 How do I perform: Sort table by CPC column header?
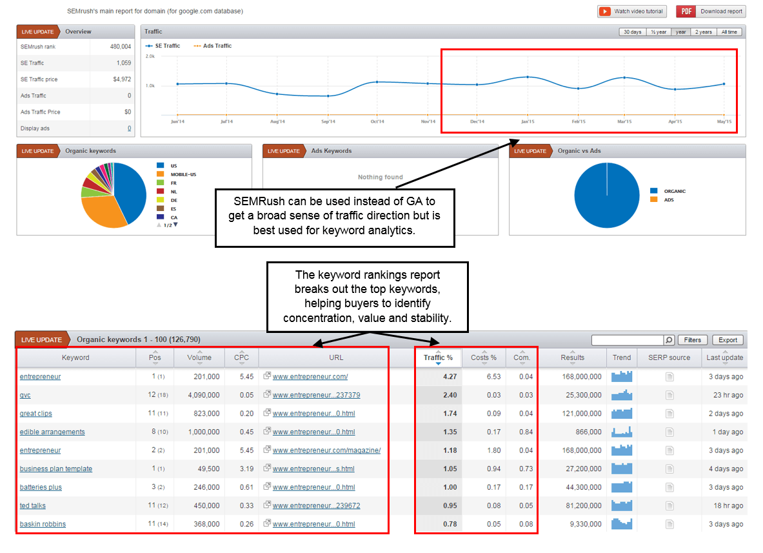pyautogui.click(x=241, y=357)
